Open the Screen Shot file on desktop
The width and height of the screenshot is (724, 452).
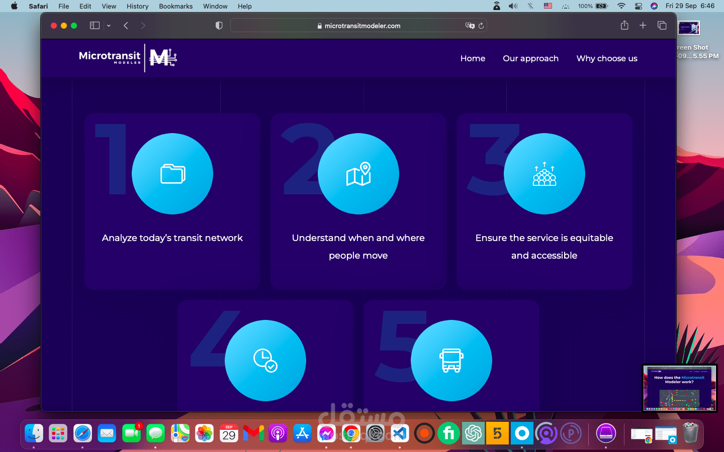click(x=689, y=28)
